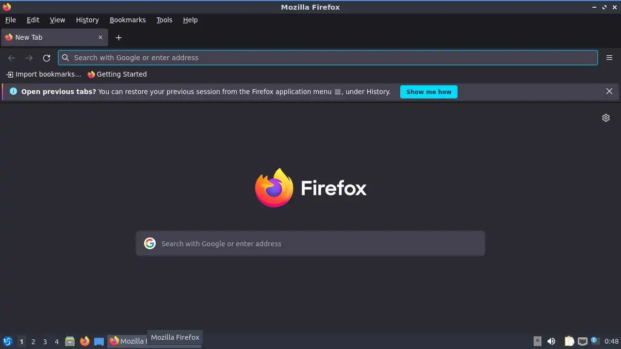Open the History menu
This screenshot has height=349, width=621.
pyautogui.click(x=87, y=20)
